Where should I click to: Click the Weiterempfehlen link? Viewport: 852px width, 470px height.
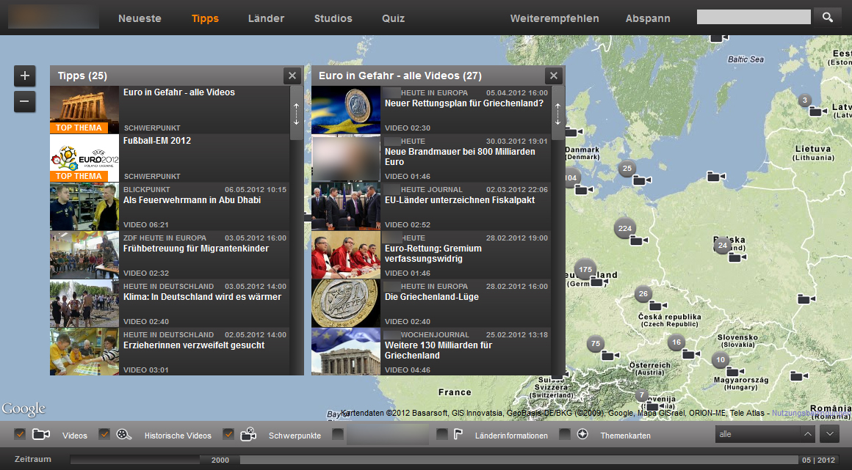coord(555,18)
